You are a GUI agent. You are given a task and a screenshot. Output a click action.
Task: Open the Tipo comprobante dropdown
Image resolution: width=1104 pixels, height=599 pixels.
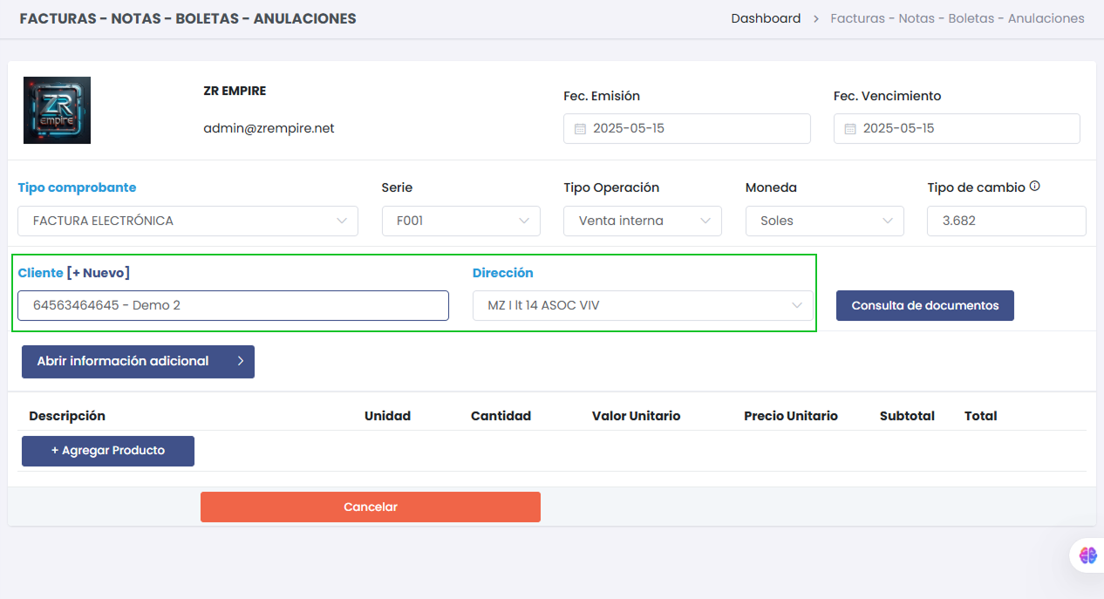click(187, 221)
